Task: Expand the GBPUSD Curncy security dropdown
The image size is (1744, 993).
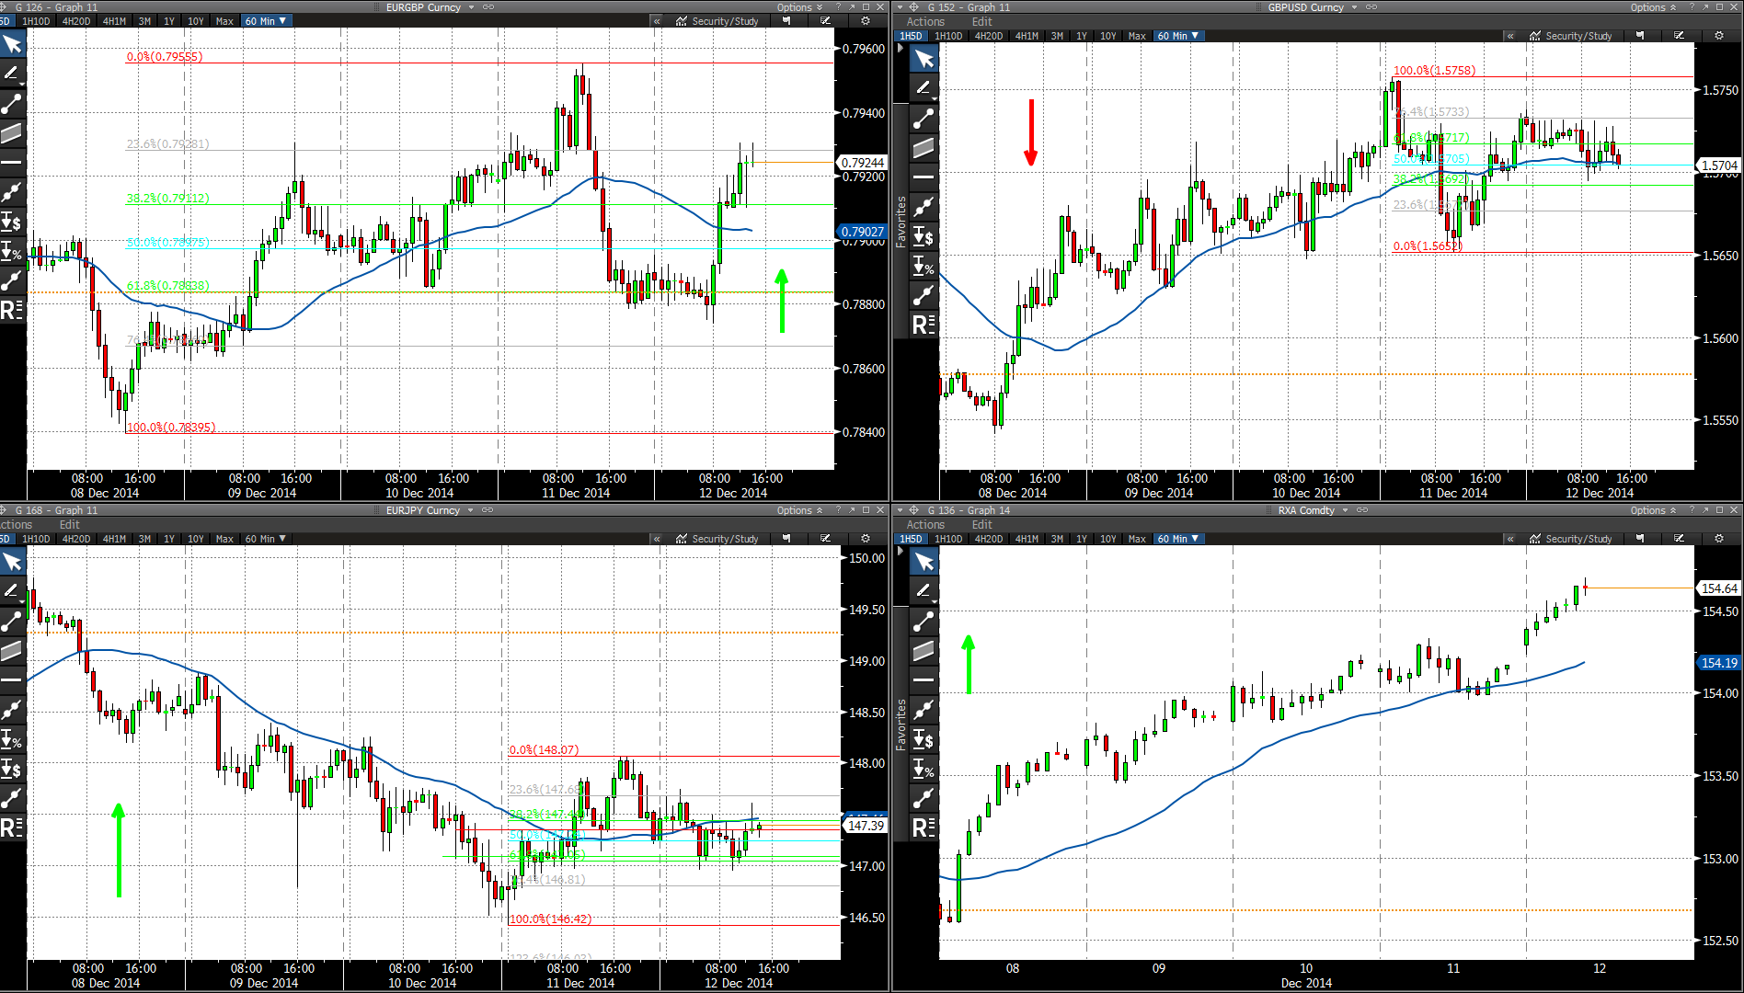Action: point(1354,7)
